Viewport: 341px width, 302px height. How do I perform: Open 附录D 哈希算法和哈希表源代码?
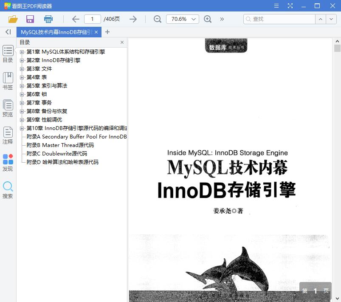(x=62, y=162)
